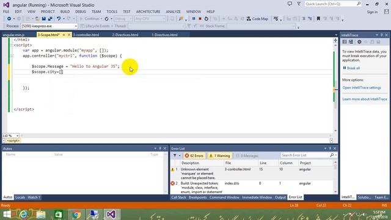Switch to the 2-Directives.html tab

pos(125,35)
